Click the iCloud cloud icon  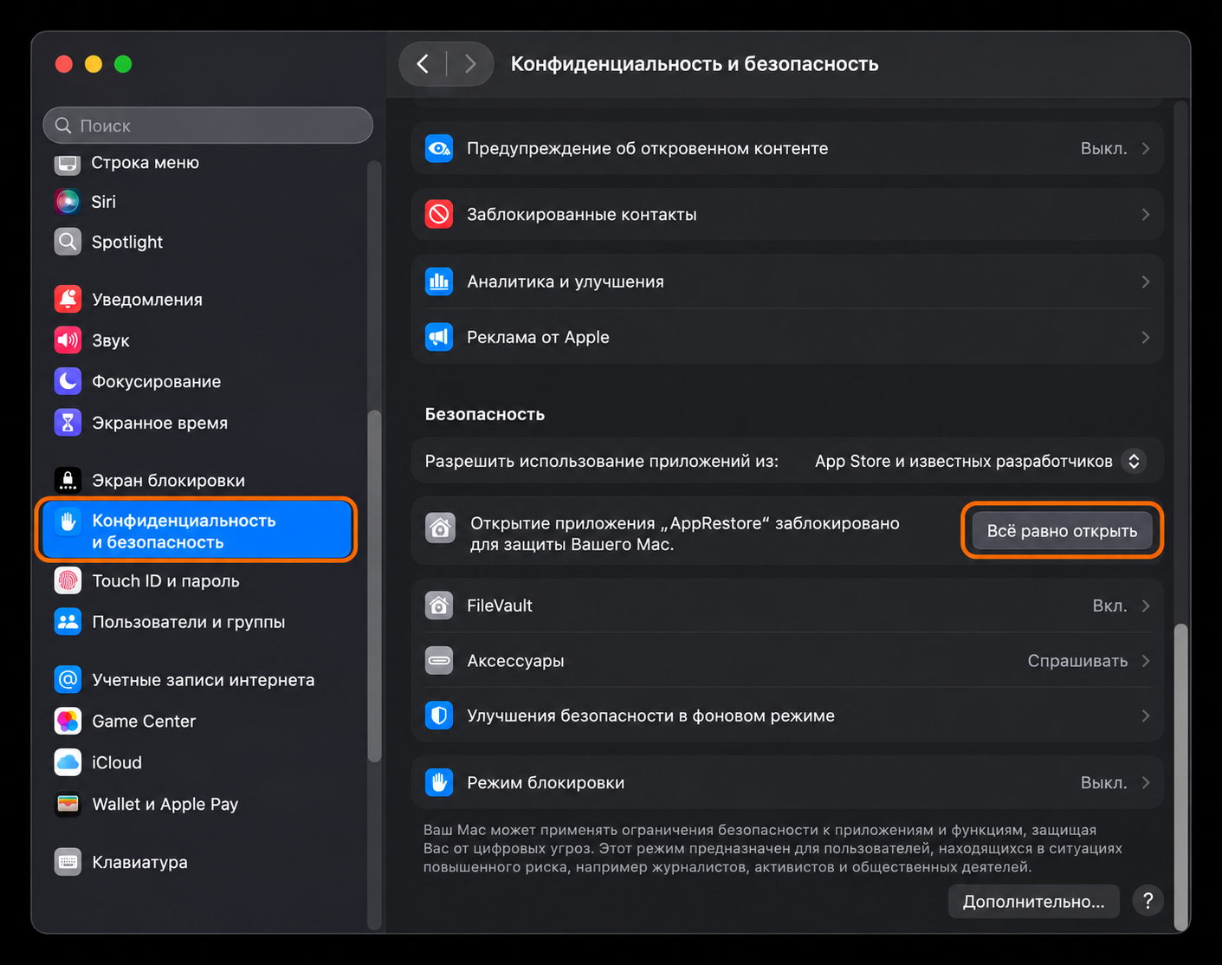tap(68, 762)
